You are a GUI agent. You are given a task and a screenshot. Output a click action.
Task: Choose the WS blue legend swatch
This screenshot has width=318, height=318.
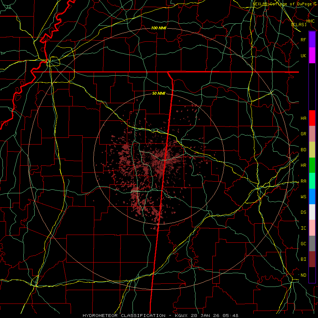tap(312, 196)
